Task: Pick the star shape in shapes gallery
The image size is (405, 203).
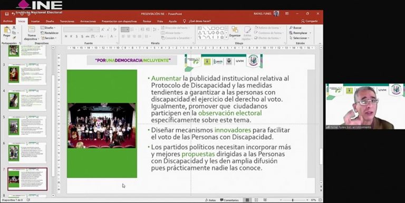Action: click(222, 37)
